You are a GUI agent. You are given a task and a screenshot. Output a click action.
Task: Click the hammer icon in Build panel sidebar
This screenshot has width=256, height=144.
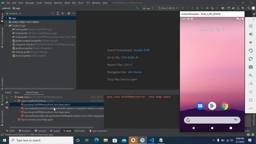(7, 98)
